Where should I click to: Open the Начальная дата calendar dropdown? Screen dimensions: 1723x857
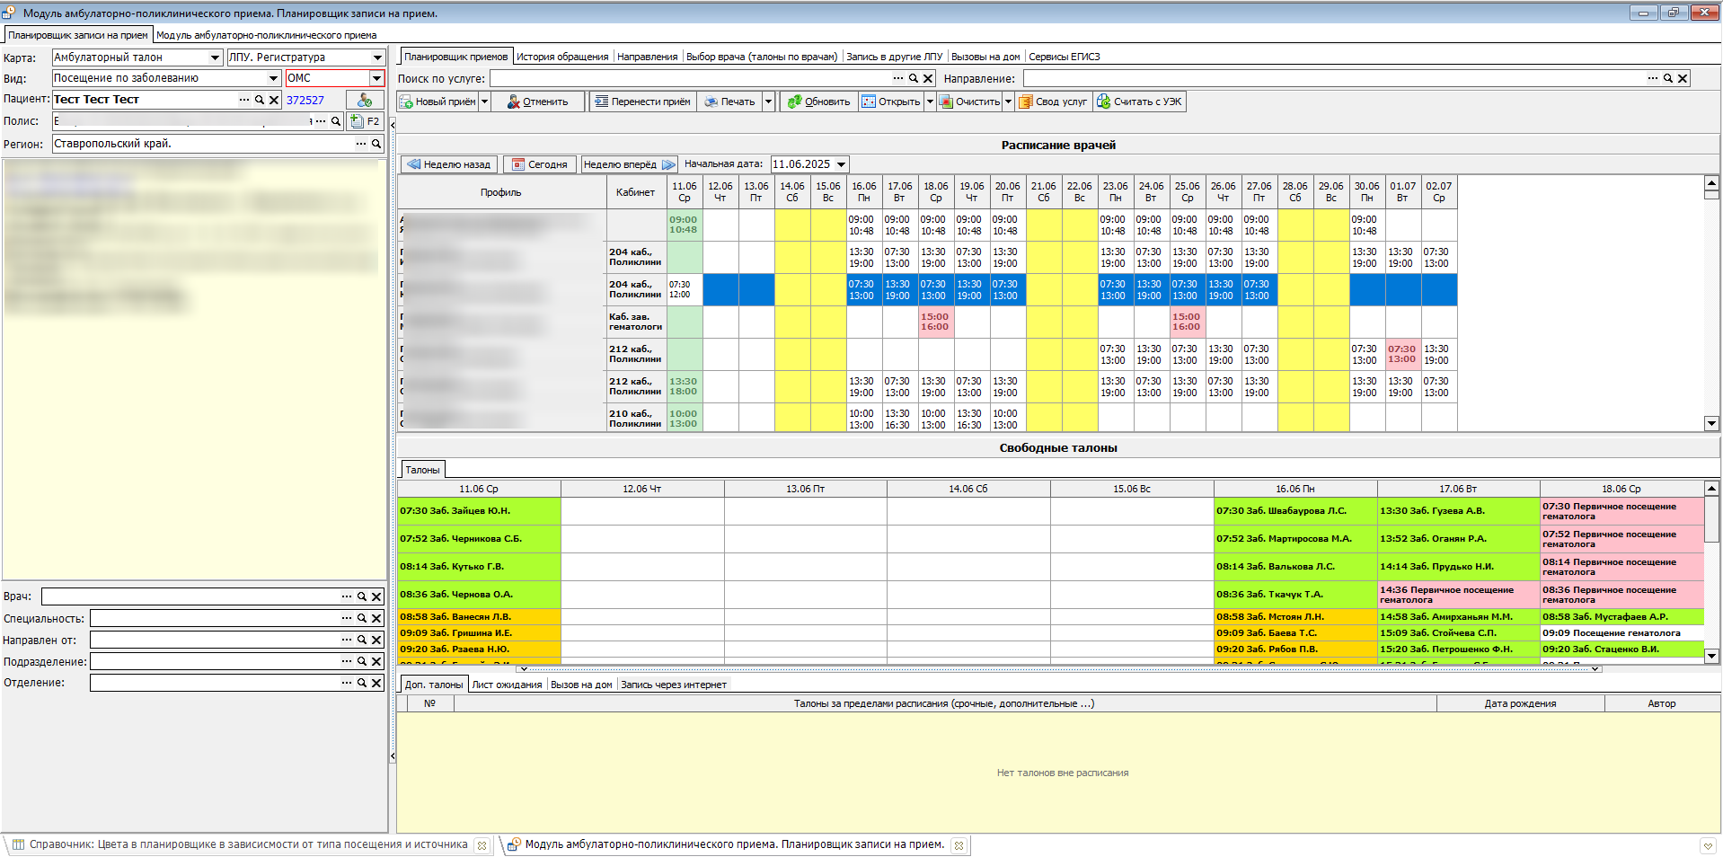pos(841,164)
